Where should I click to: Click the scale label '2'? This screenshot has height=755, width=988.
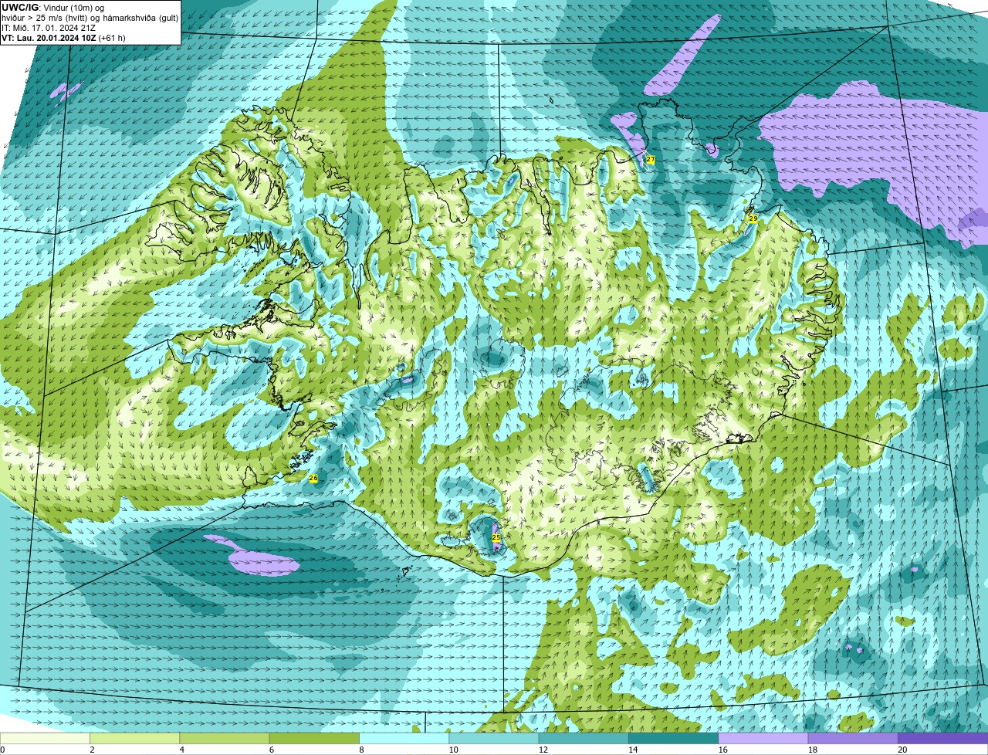pyautogui.click(x=92, y=750)
